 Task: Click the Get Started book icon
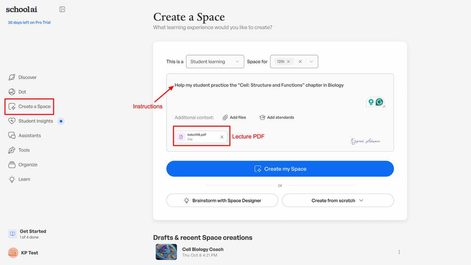12,234
